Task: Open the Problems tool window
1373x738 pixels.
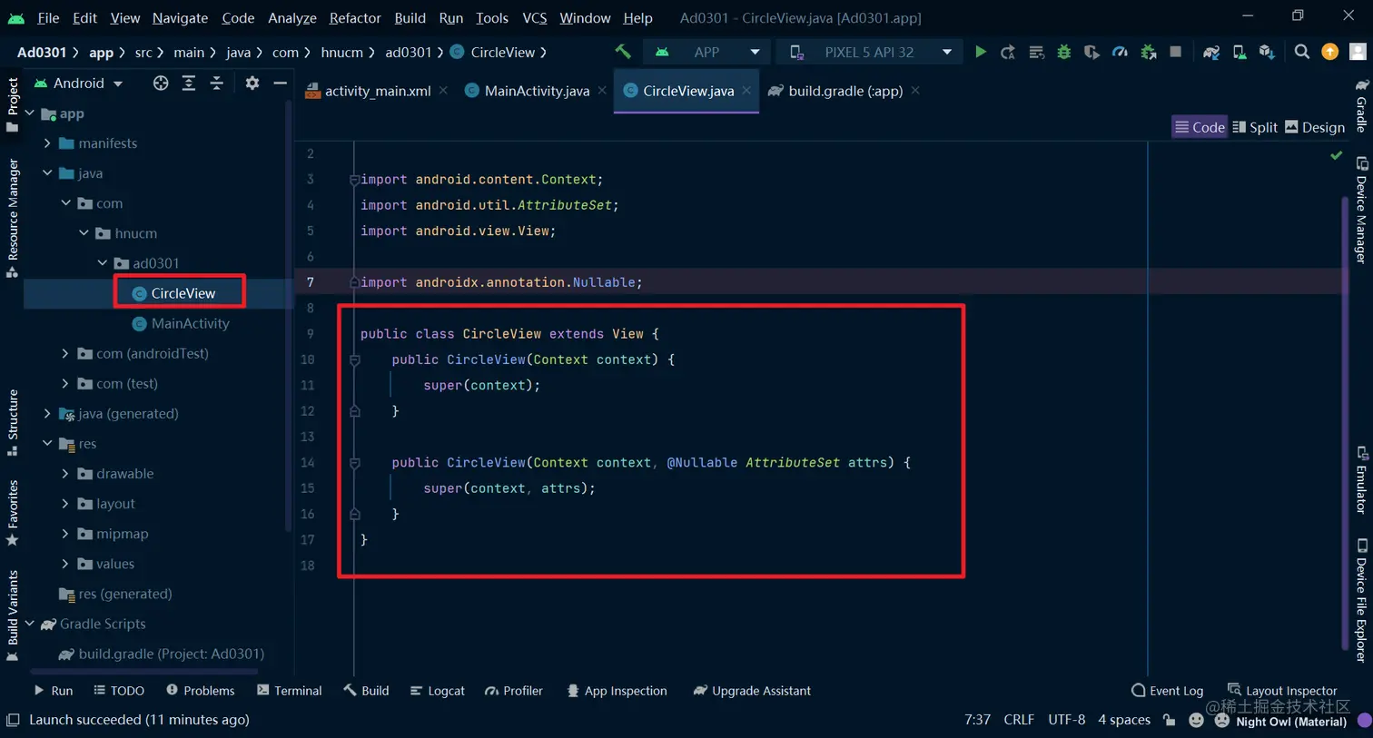Action: pos(201,691)
